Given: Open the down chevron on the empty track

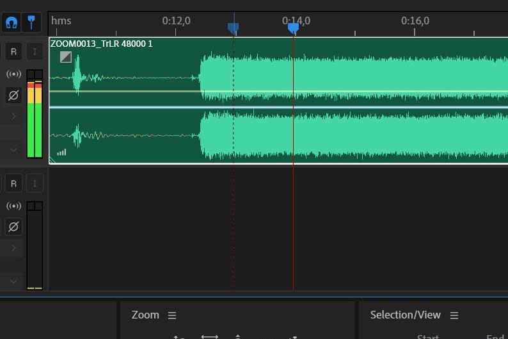Looking at the screenshot, I should (13, 281).
